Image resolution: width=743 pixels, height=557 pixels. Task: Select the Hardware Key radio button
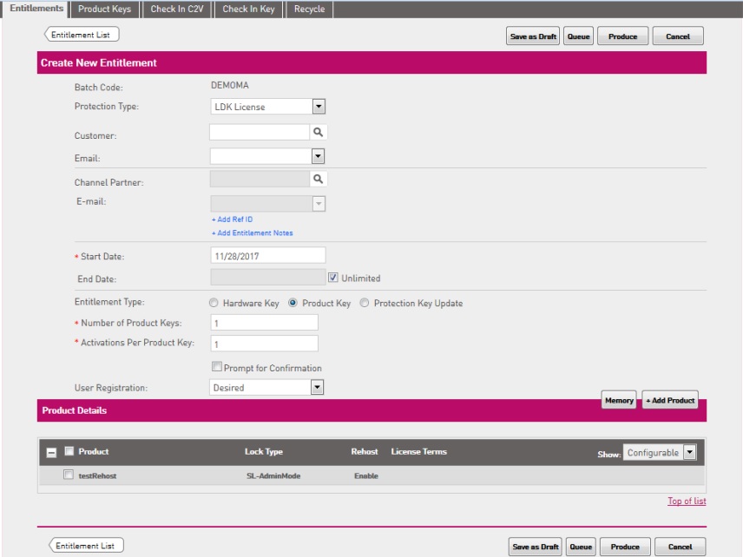point(214,304)
